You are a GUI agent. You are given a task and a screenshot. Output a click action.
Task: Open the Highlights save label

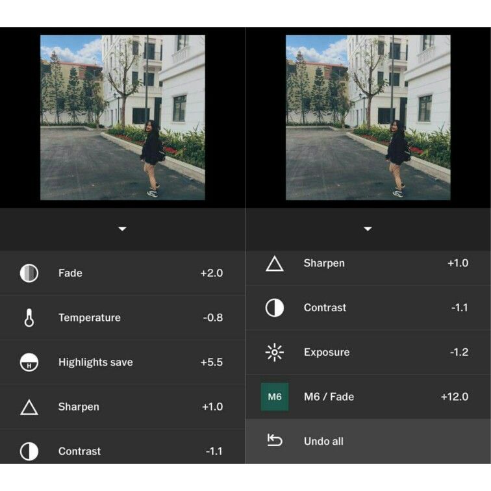(95, 362)
